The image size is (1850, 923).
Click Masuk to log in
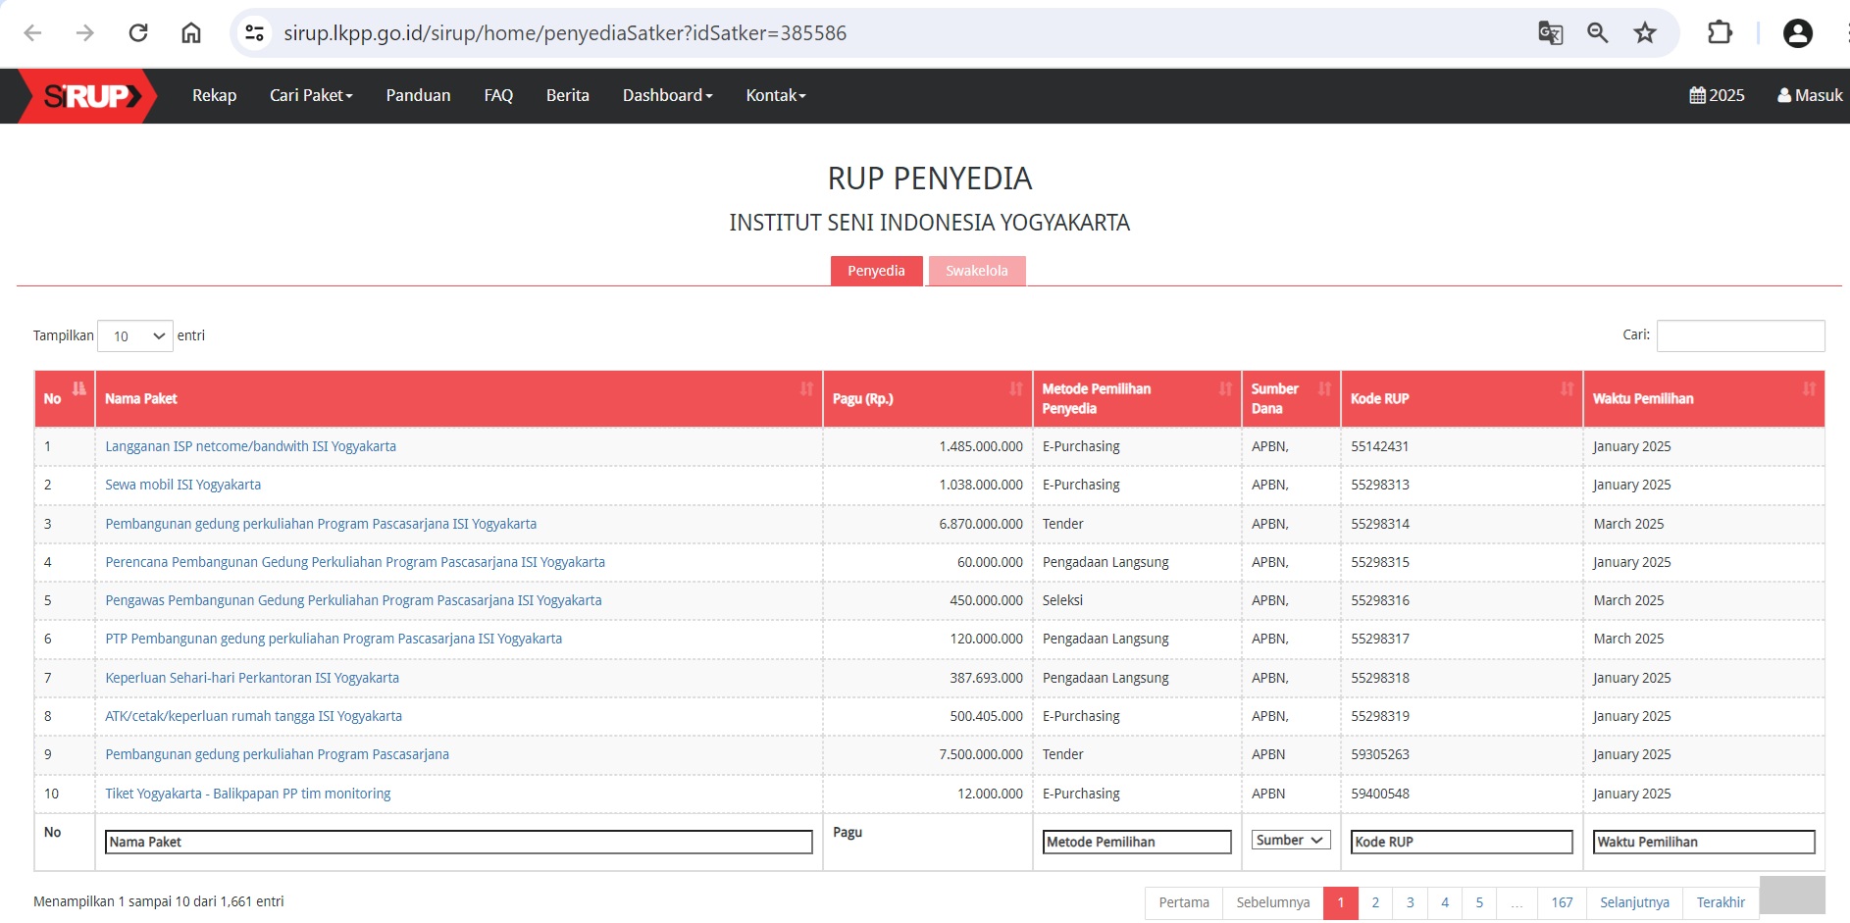[1810, 95]
